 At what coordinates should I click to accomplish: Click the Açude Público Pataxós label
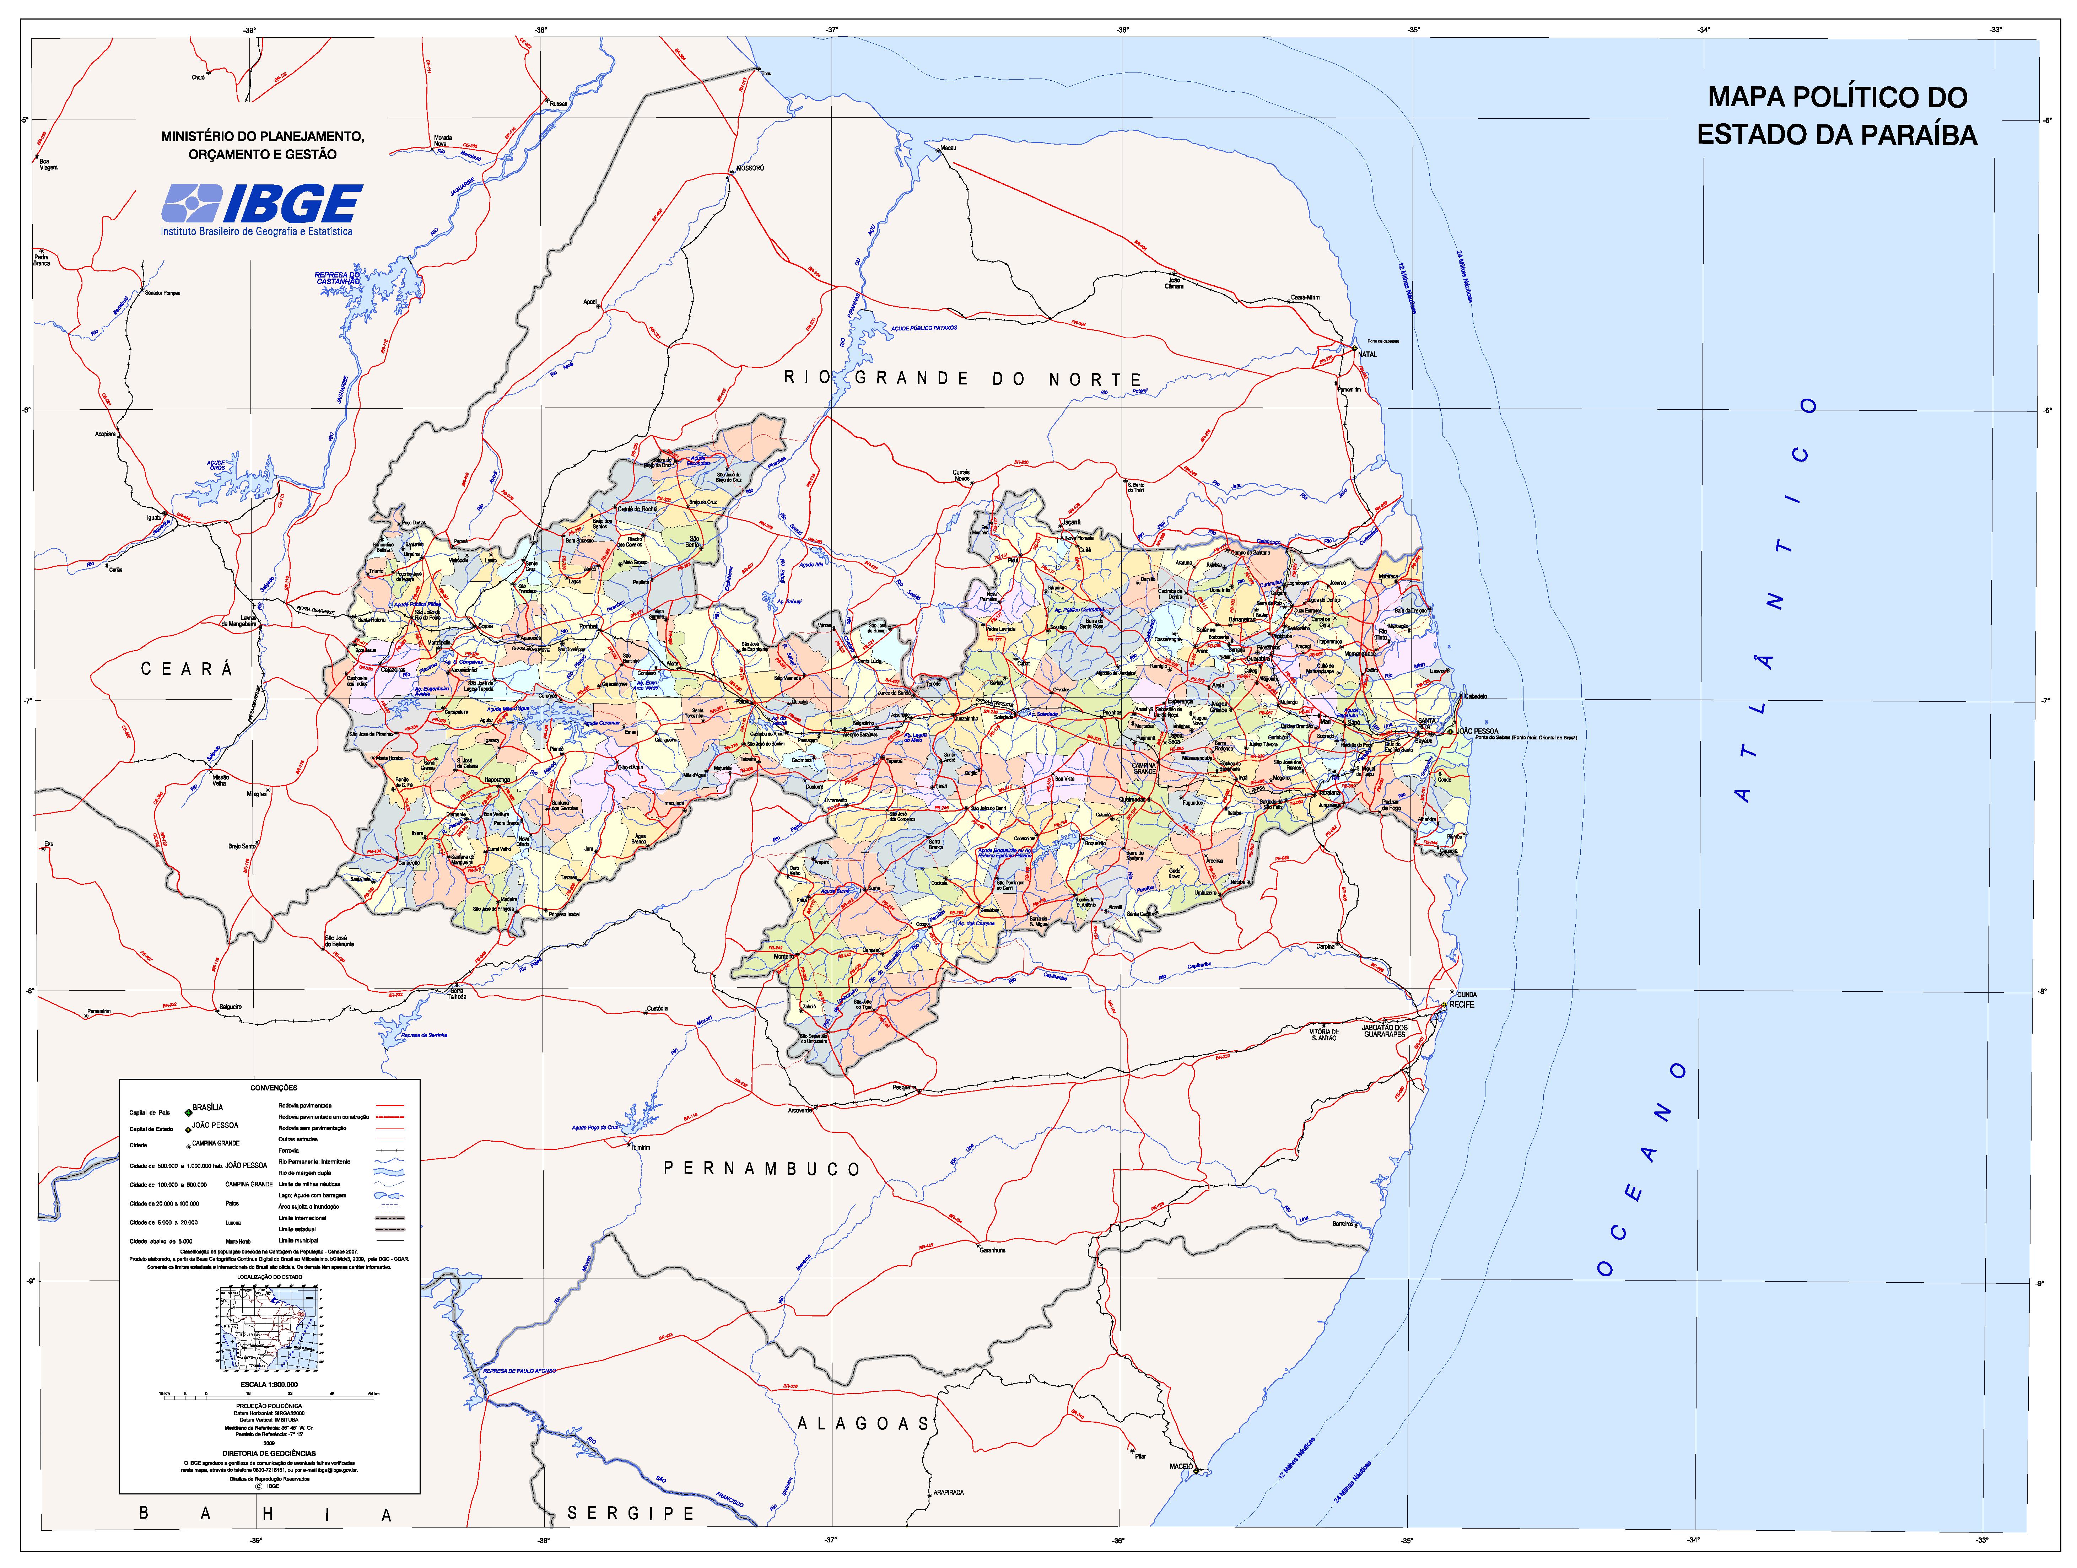coord(924,329)
